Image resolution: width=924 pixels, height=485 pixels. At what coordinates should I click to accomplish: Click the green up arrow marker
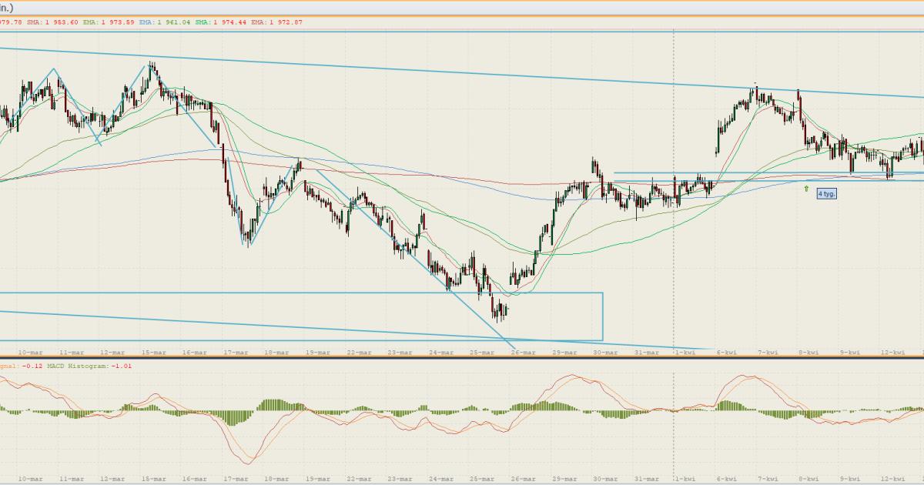point(806,188)
